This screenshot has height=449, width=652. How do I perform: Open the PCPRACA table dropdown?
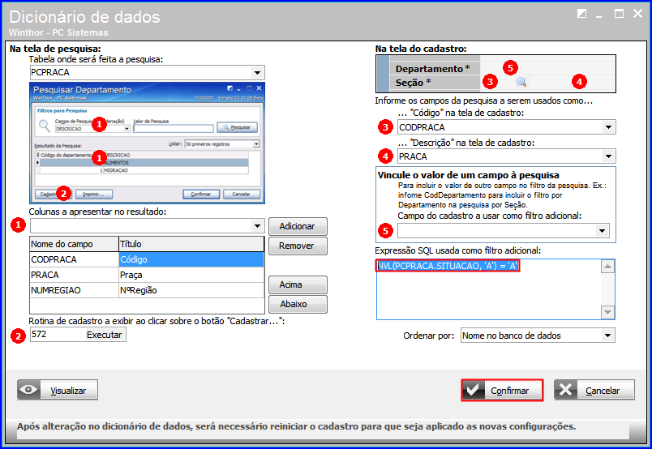(x=257, y=73)
